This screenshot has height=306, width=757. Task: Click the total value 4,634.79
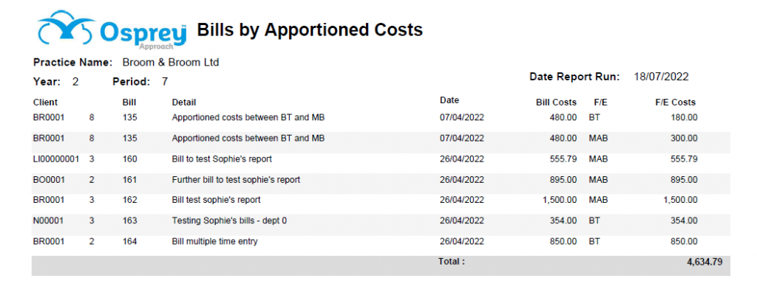click(705, 262)
